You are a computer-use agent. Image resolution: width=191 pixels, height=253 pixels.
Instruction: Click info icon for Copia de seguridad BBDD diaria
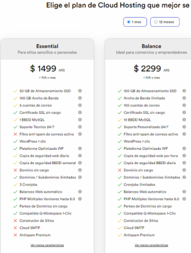coord(184,163)
